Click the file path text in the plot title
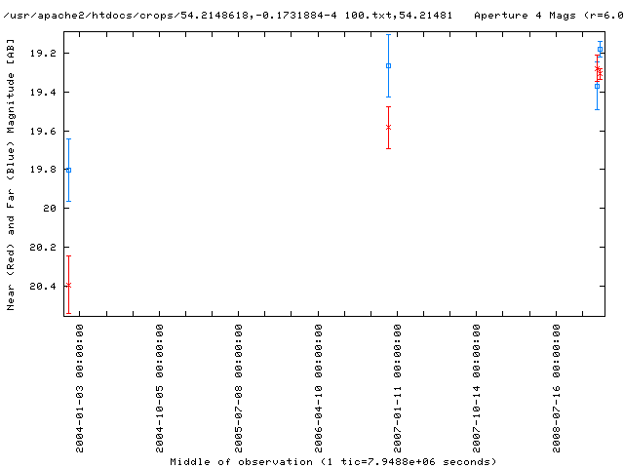The width and height of the screenshot is (624, 468). [x=227, y=16]
